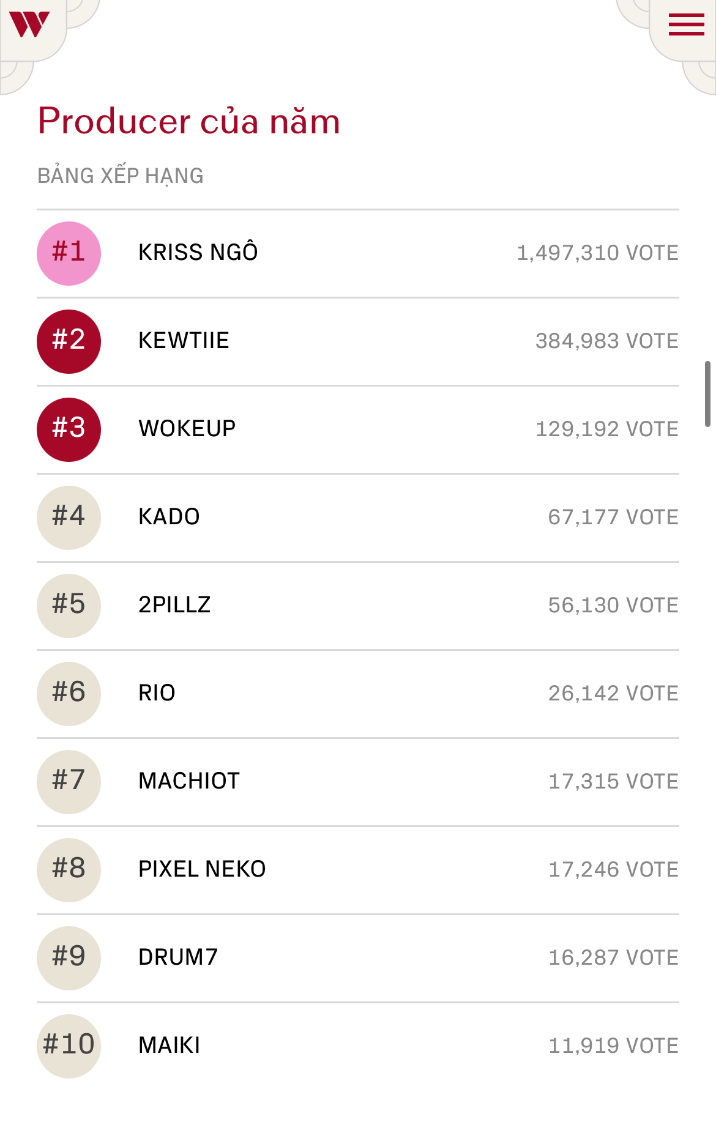The height and width of the screenshot is (1136, 716).
Task: Click the red #2 rank badge
Action: [69, 341]
